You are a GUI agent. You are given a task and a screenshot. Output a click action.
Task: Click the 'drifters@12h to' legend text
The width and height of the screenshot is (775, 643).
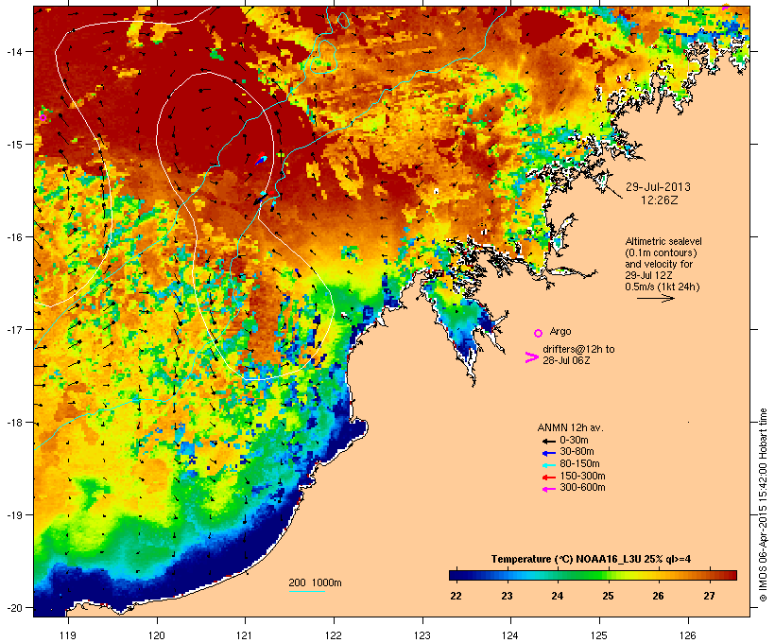coord(578,349)
